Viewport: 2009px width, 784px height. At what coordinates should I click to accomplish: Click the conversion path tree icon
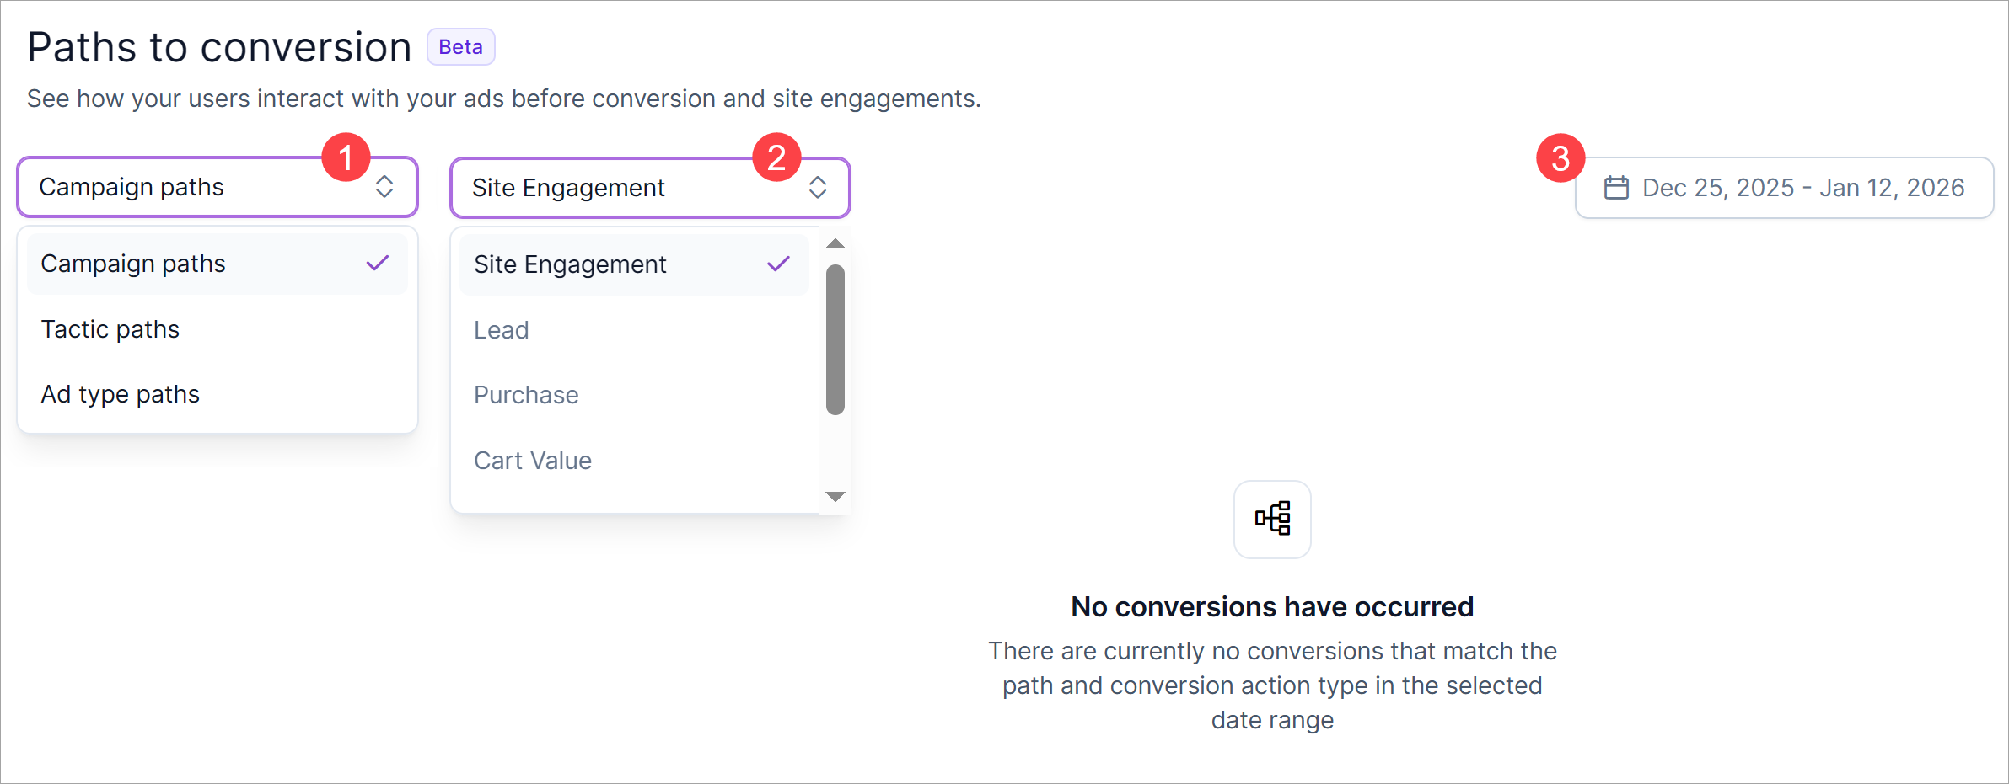tap(1272, 519)
